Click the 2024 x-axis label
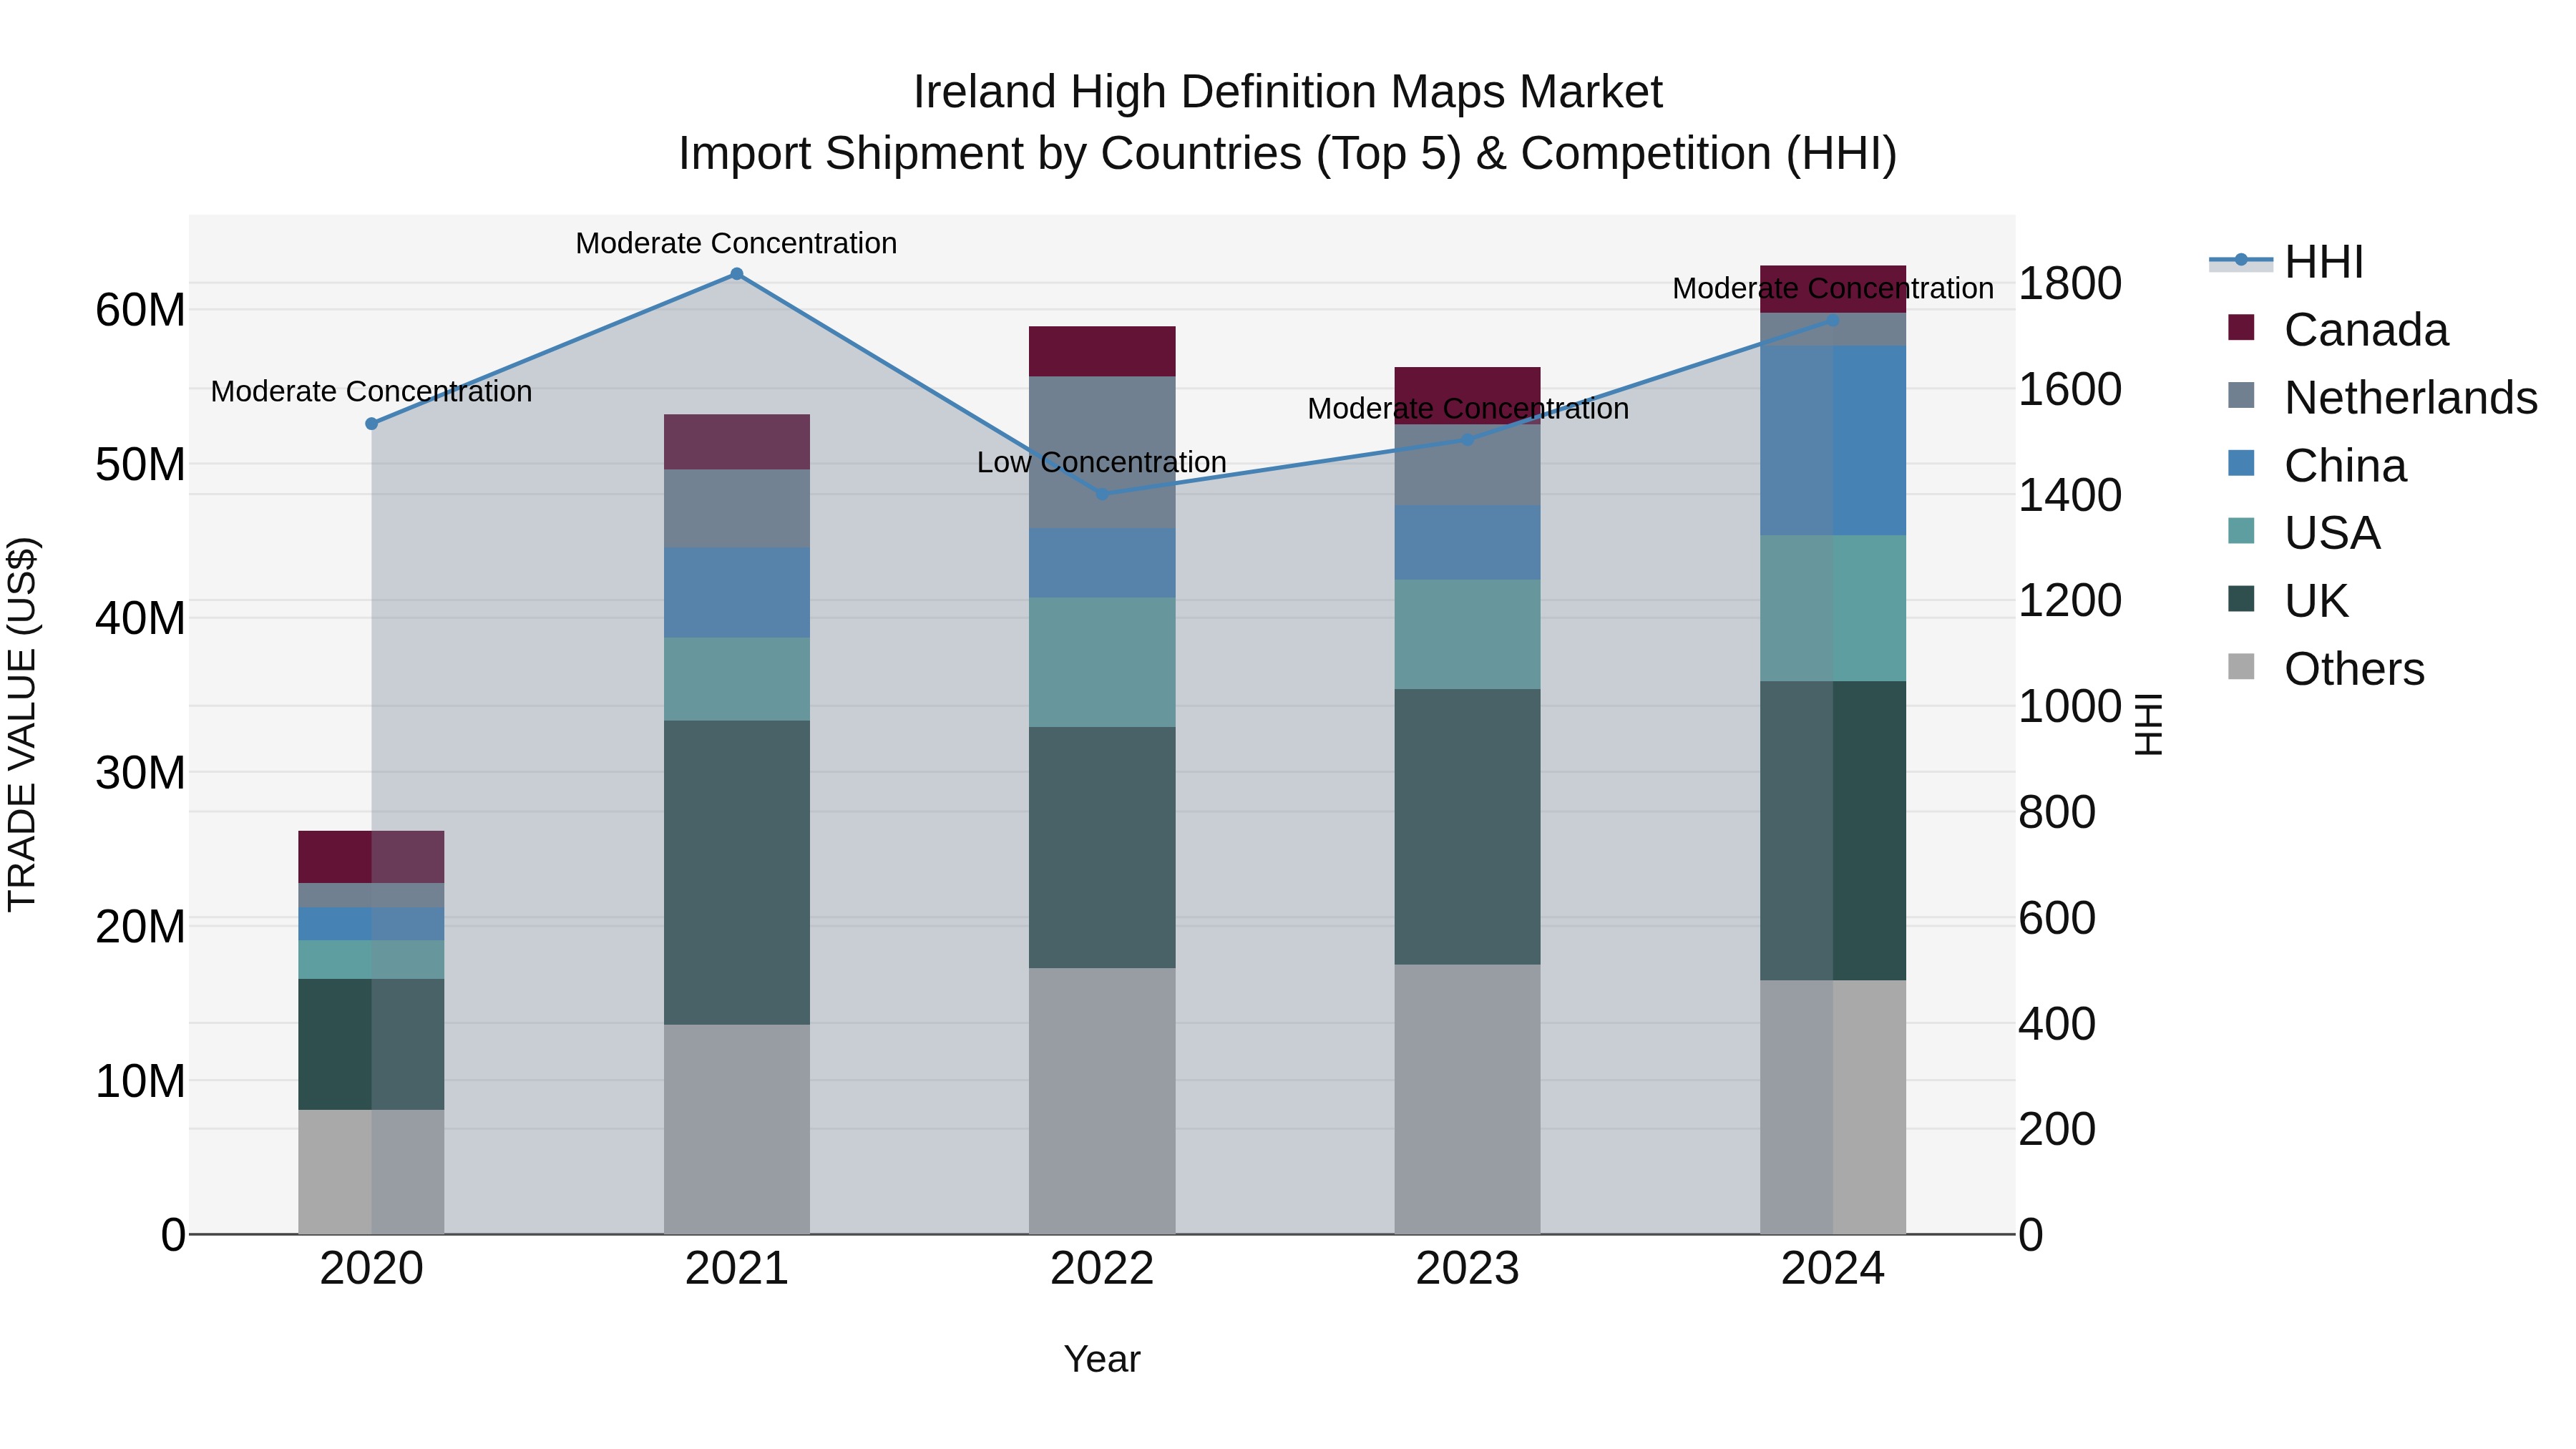2576x1449 pixels. click(1833, 1269)
